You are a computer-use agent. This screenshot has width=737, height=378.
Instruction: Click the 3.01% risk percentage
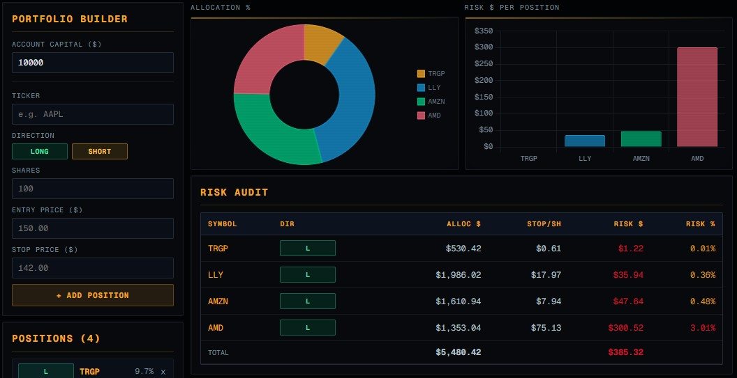(703, 328)
